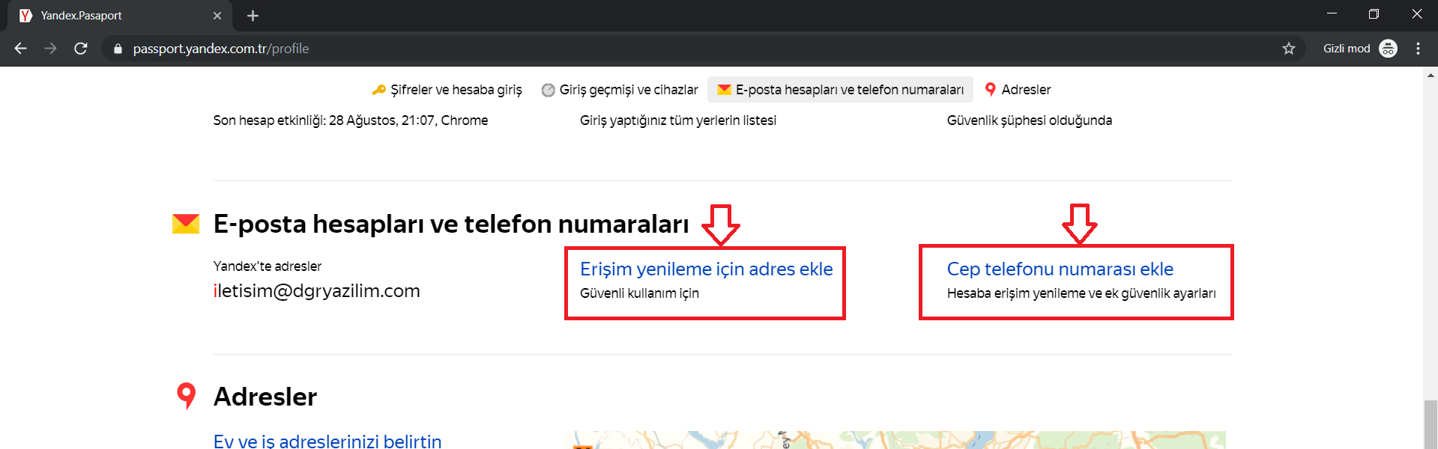Click the padlock site security icon

118,49
